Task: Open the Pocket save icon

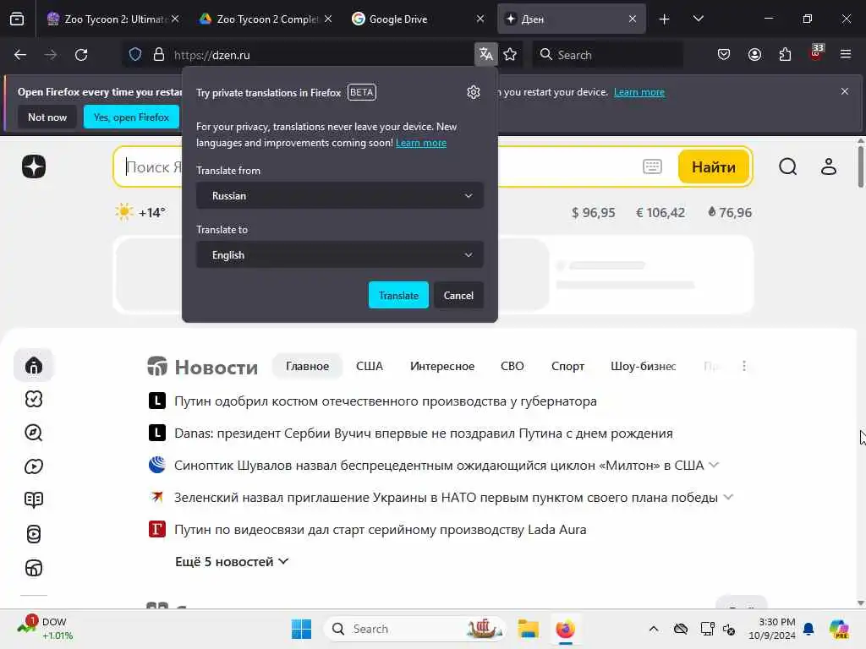Action: [724, 55]
